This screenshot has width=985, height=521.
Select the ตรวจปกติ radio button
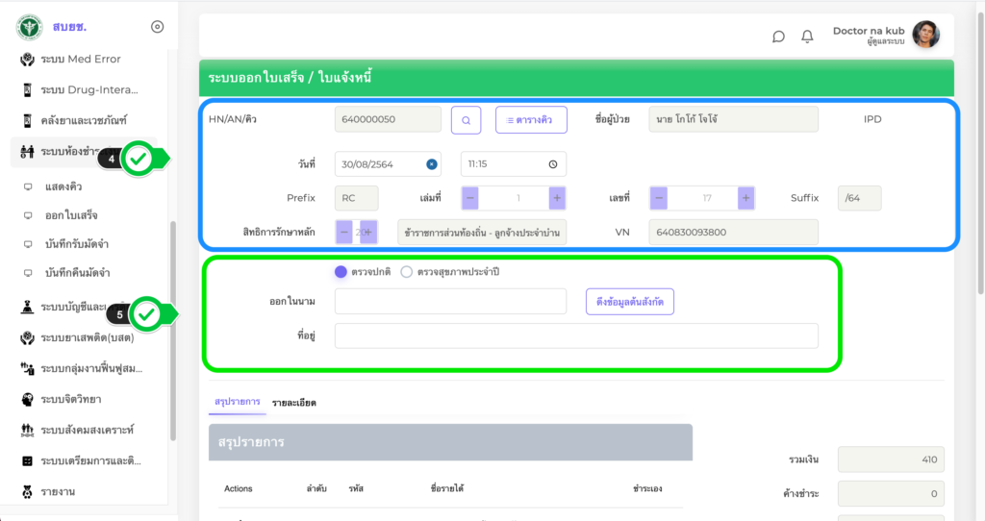(x=341, y=272)
